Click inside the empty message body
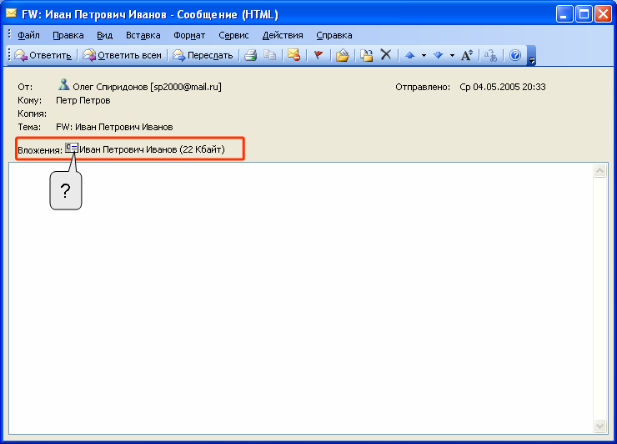Image resolution: width=617 pixels, height=444 pixels. point(301,298)
